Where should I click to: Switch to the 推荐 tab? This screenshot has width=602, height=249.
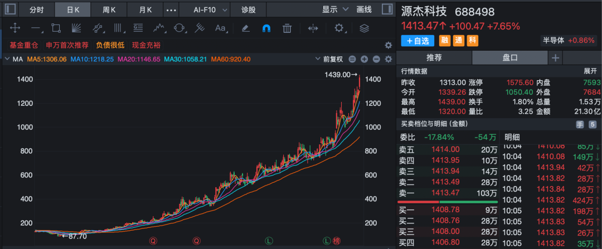(434, 57)
